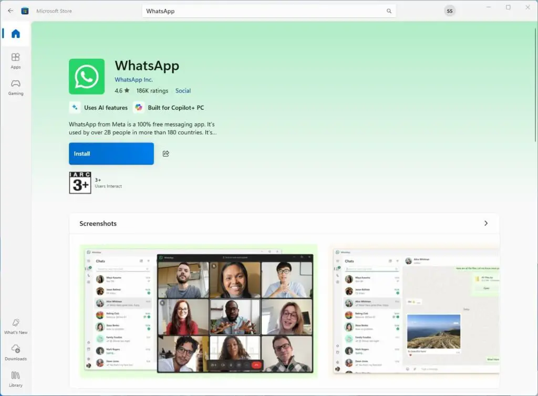538x396 pixels.
Task: Browse the Social category link
Action: click(x=183, y=90)
